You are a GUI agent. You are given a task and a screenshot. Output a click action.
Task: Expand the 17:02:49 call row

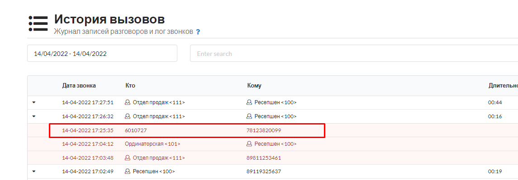click(33, 171)
